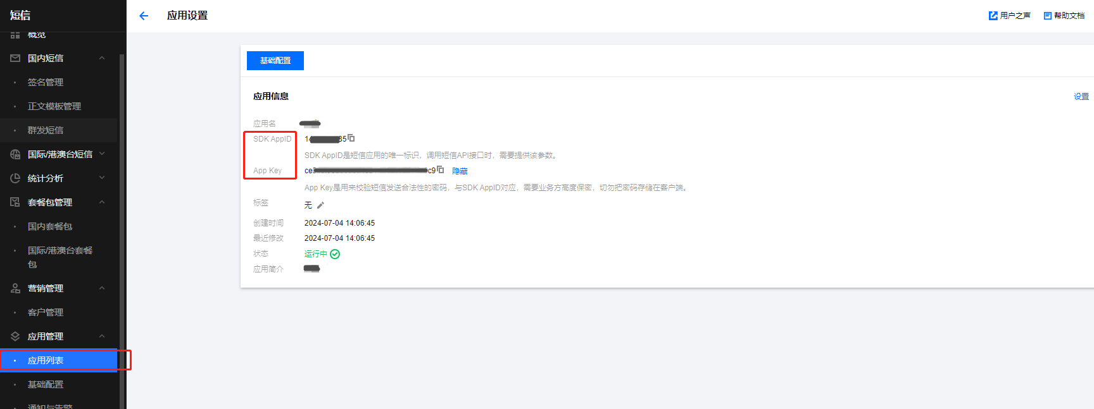Select 应用列表 in the sidebar
This screenshot has width=1094, height=409.
coord(46,360)
